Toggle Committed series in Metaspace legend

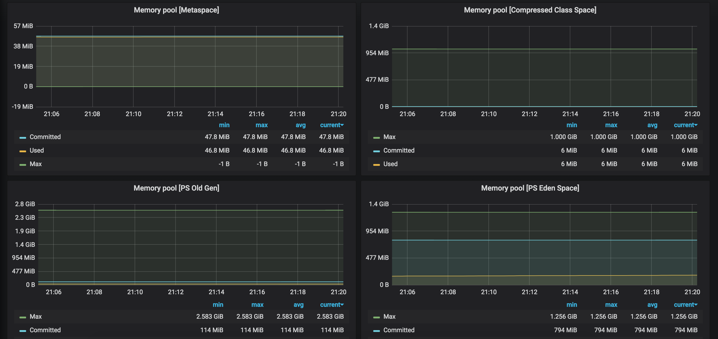(45, 137)
